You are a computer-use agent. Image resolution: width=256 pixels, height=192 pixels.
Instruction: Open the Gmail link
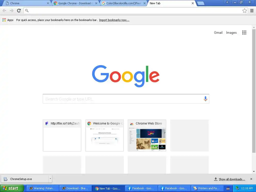click(x=218, y=32)
